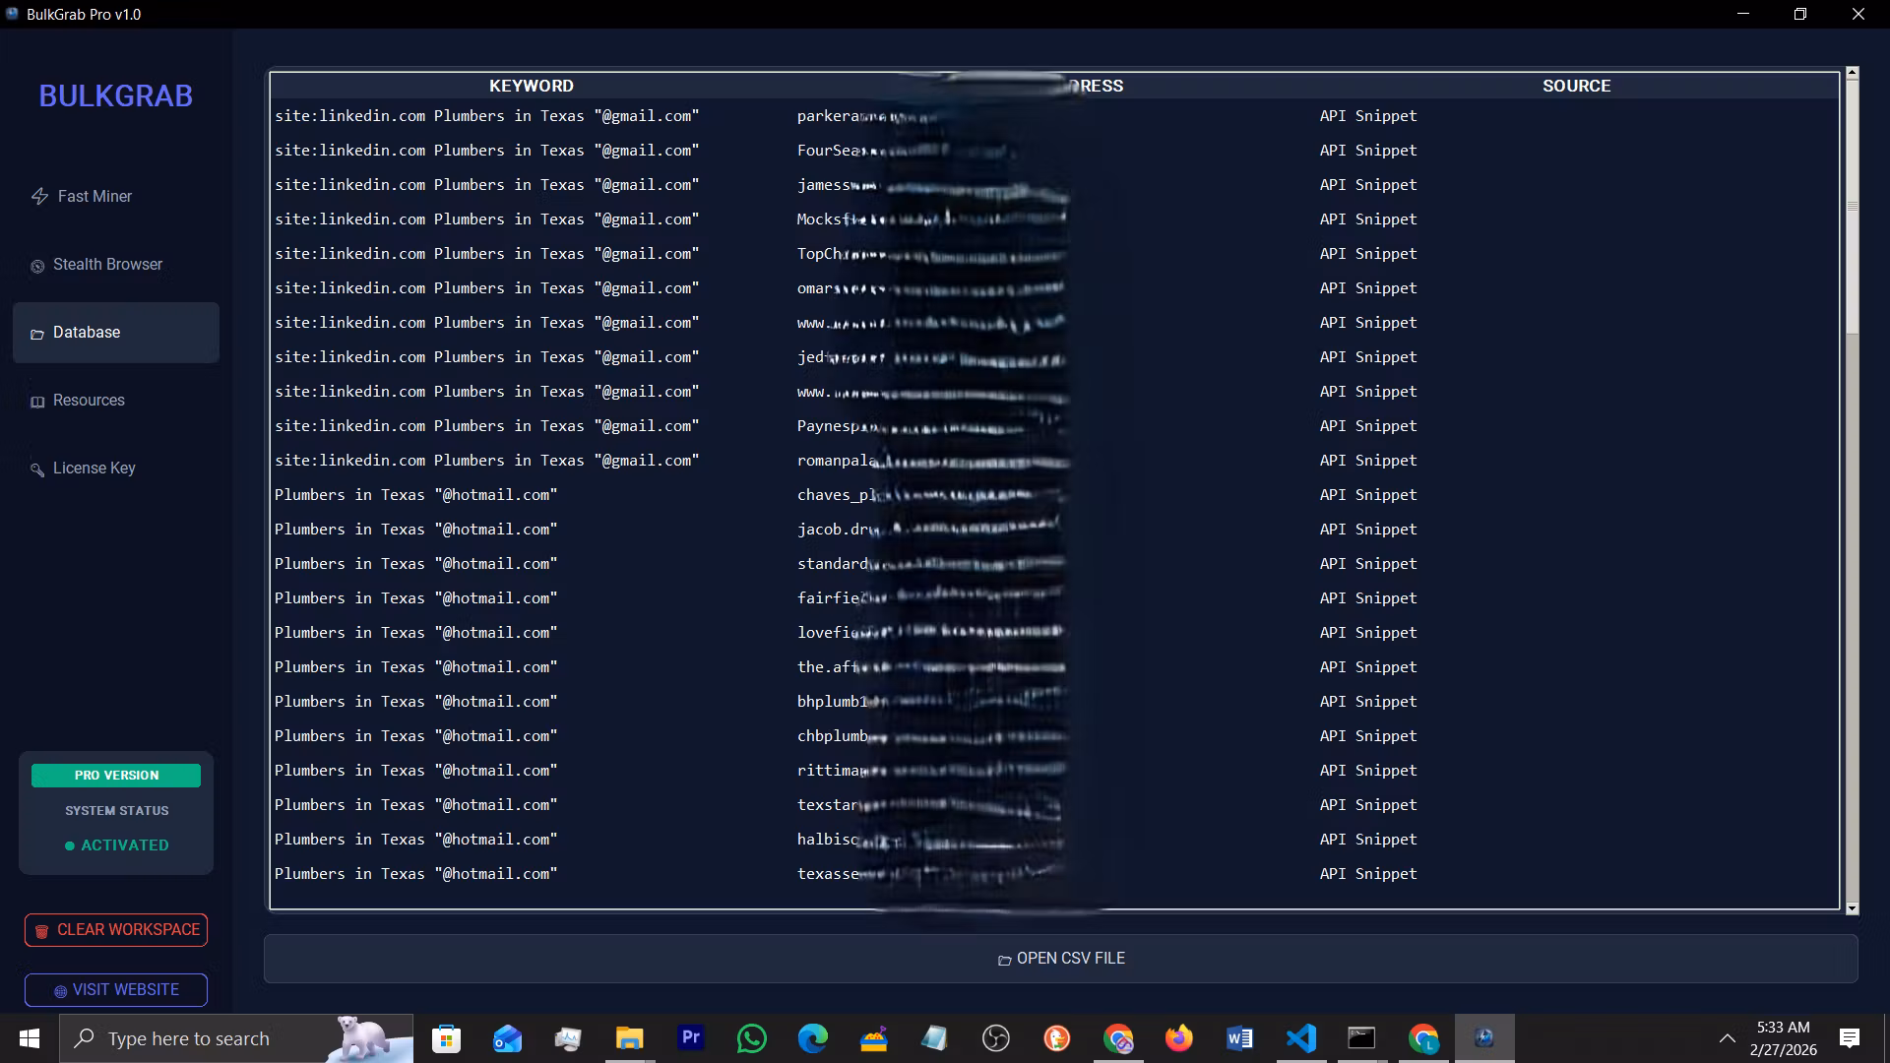Open DuckDuckGo browser from the taskbar
The height and width of the screenshot is (1063, 1890).
[x=1056, y=1038]
